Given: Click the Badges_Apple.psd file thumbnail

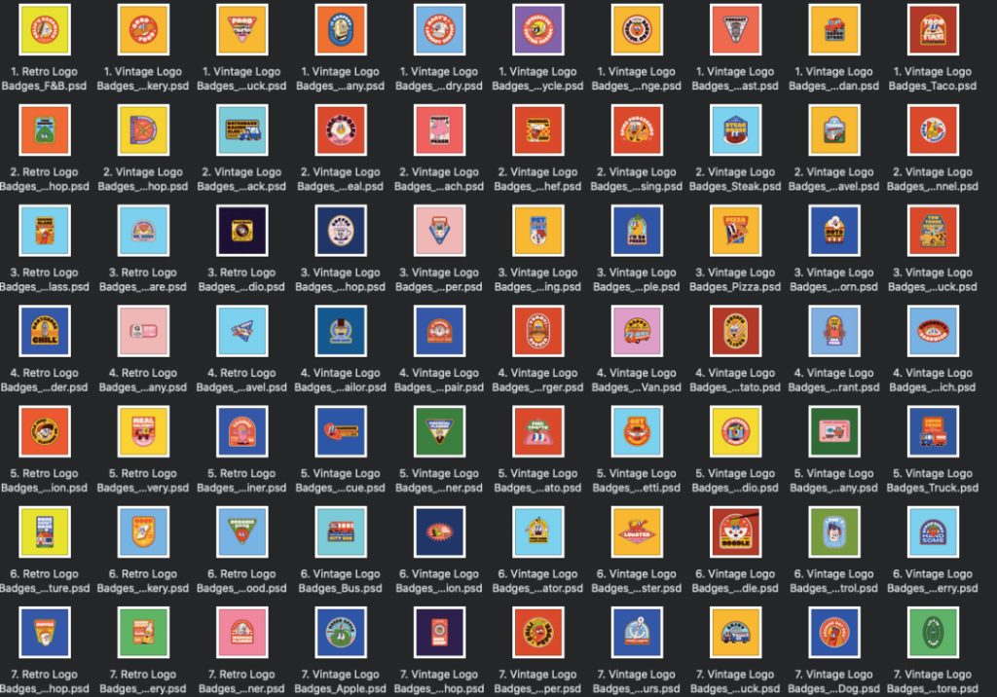Looking at the screenshot, I should [x=340, y=632].
